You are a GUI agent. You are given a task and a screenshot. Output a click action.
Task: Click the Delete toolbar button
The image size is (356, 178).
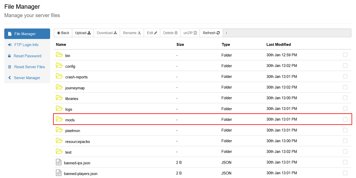pos(170,33)
